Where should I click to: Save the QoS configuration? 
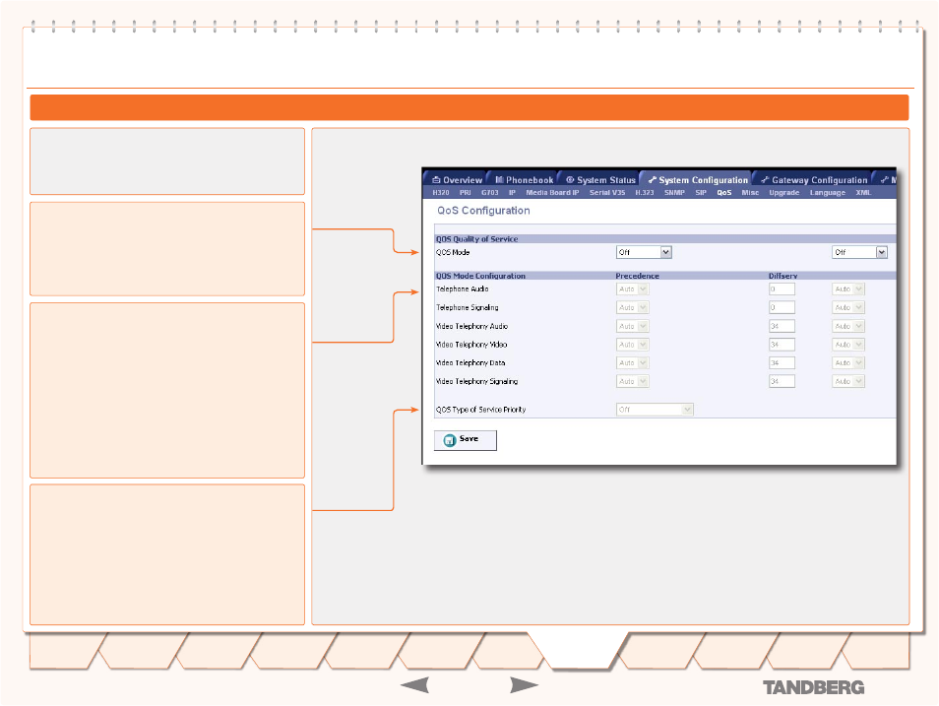click(x=466, y=440)
